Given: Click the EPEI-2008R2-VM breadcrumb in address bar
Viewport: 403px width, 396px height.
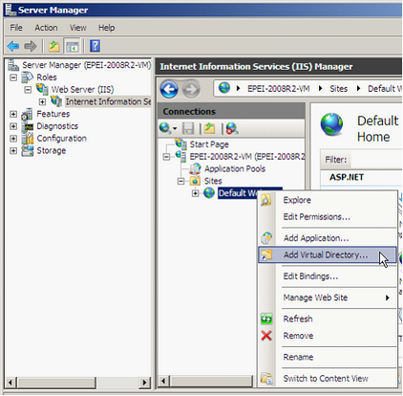Looking at the screenshot, I should tap(279, 89).
